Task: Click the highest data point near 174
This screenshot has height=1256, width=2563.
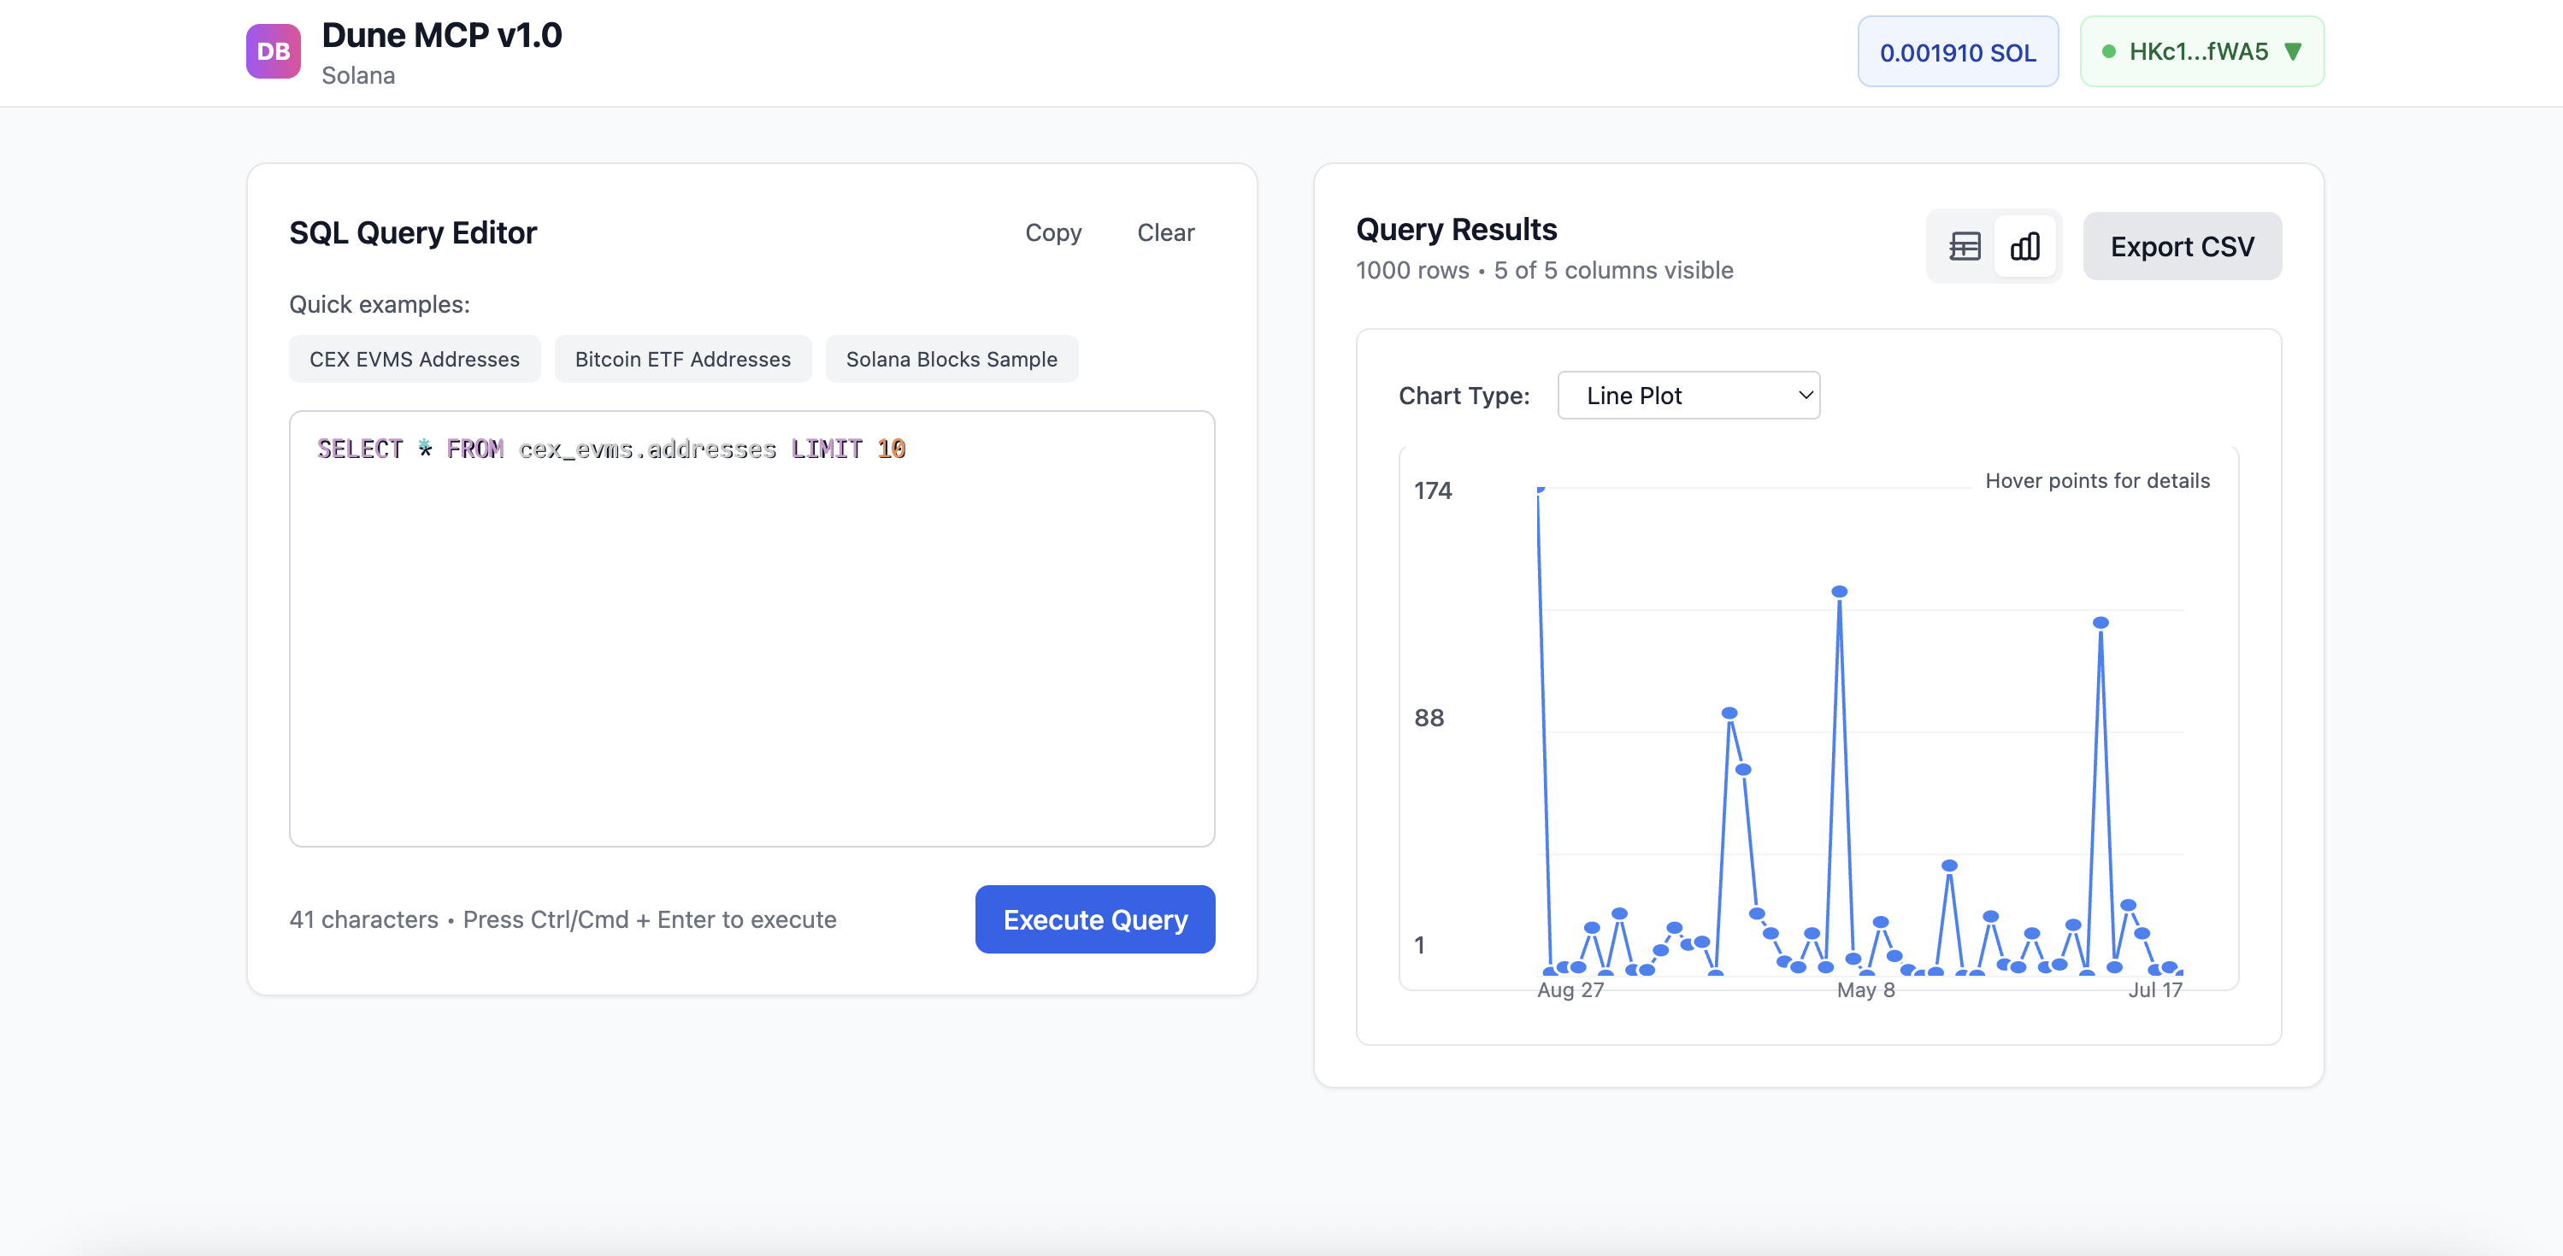Action: (1541, 490)
